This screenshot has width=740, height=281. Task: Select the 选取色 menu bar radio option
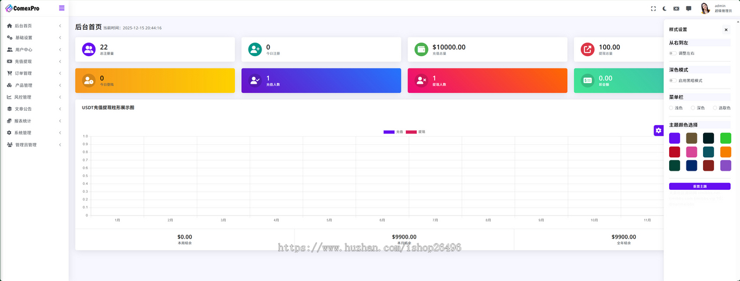pos(715,108)
